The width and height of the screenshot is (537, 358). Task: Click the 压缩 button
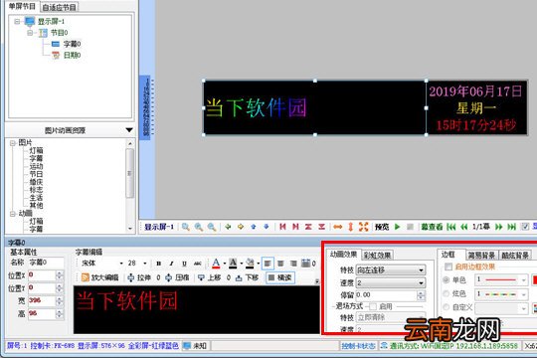(x=177, y=277)
